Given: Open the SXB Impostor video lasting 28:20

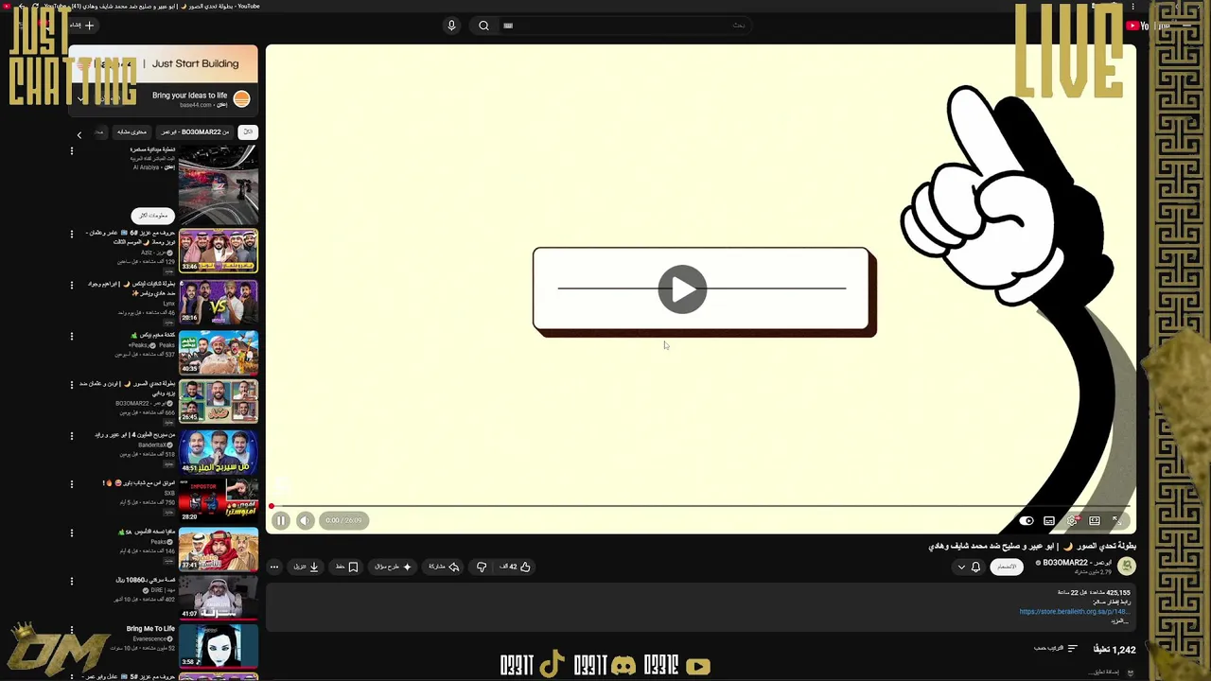Looking at the screenshot, I should pyautogui.click(x=219, y=500).
